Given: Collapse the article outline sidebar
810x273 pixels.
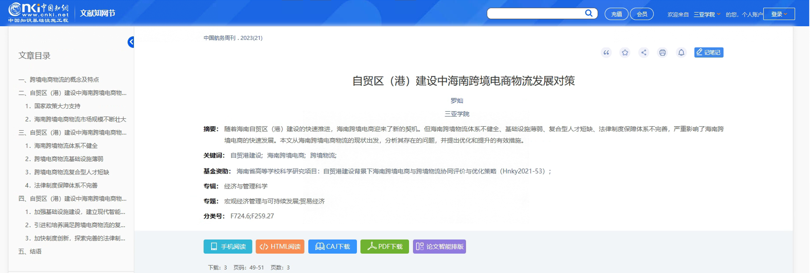Looking at the screenshot, I should [x=131, y=42].
